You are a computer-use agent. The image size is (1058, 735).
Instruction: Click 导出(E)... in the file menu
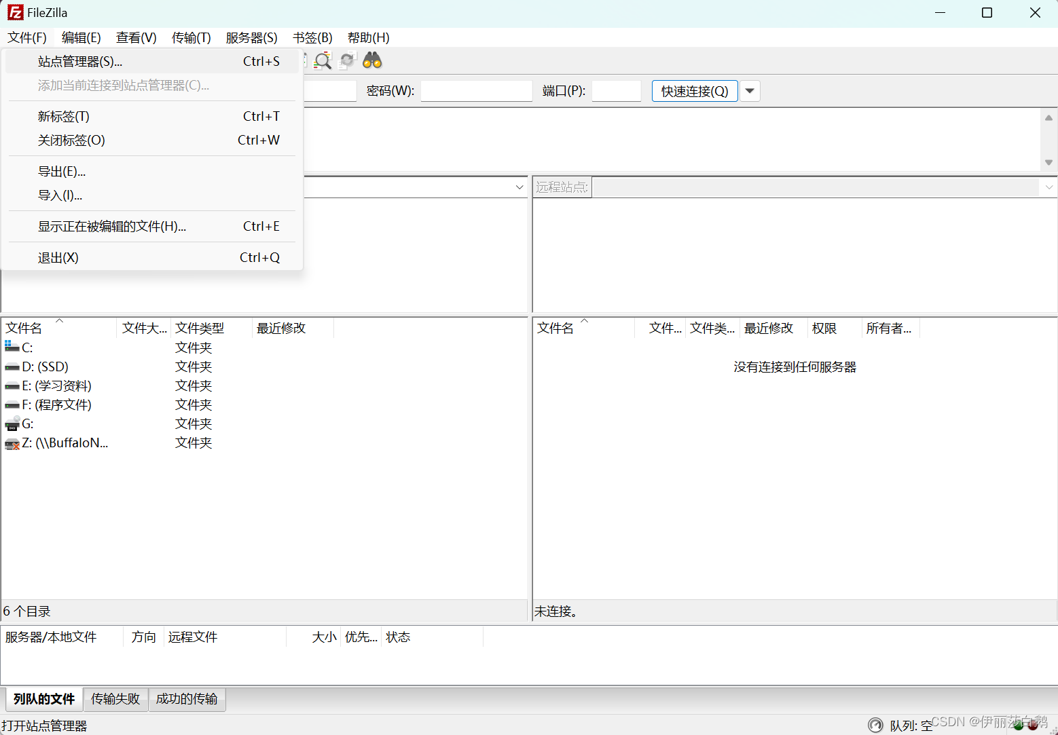tap(152, 171)
